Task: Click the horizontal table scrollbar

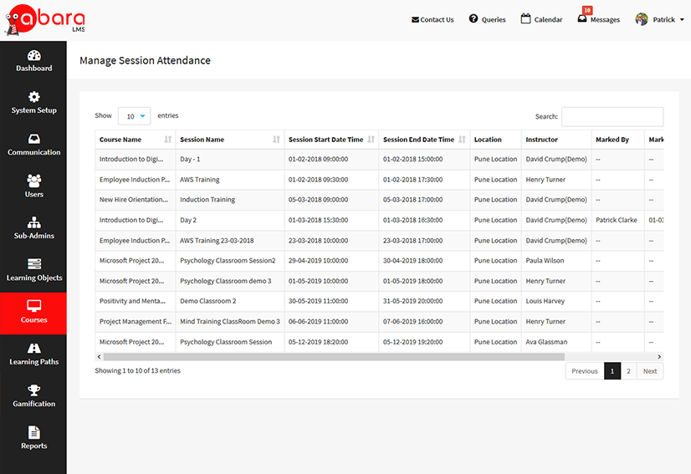Action: (x=334, y=357)
